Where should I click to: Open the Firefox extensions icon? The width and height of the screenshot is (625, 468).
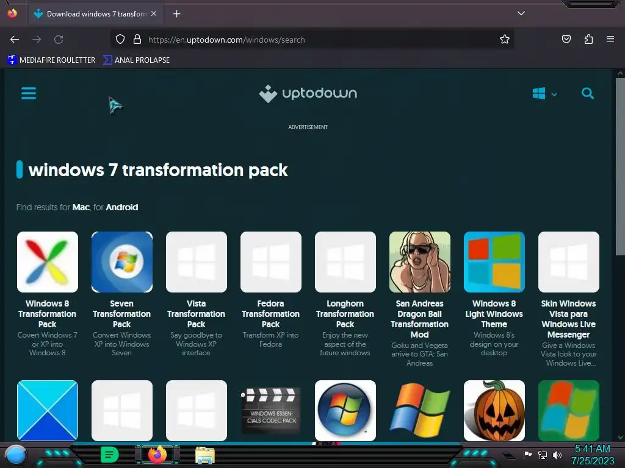tap(588, 40)
